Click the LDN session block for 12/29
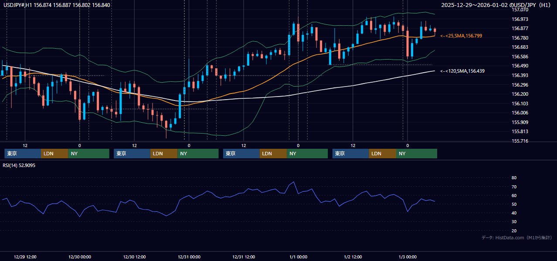Screen dimensions: 557x261 point(54,154)
